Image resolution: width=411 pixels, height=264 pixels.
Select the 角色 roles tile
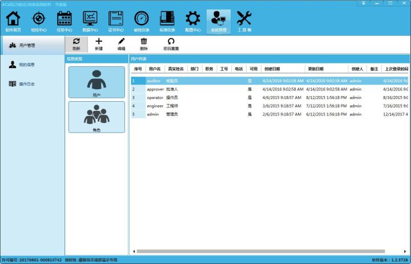(96, 117)
